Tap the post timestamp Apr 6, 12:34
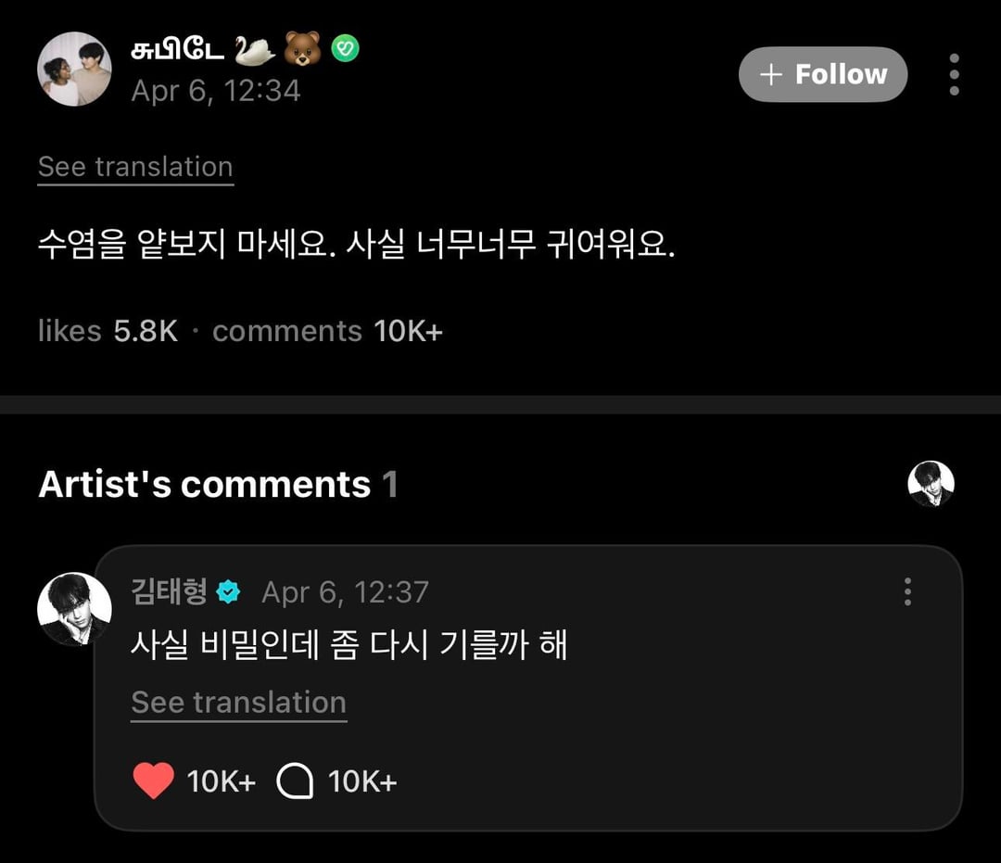1001x863 pixels. [x=215, y=91]
